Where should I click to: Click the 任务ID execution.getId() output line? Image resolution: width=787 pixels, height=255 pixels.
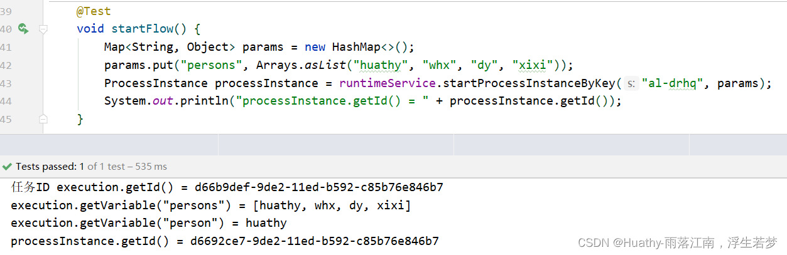pyautogui.click(x=227, y=187)
